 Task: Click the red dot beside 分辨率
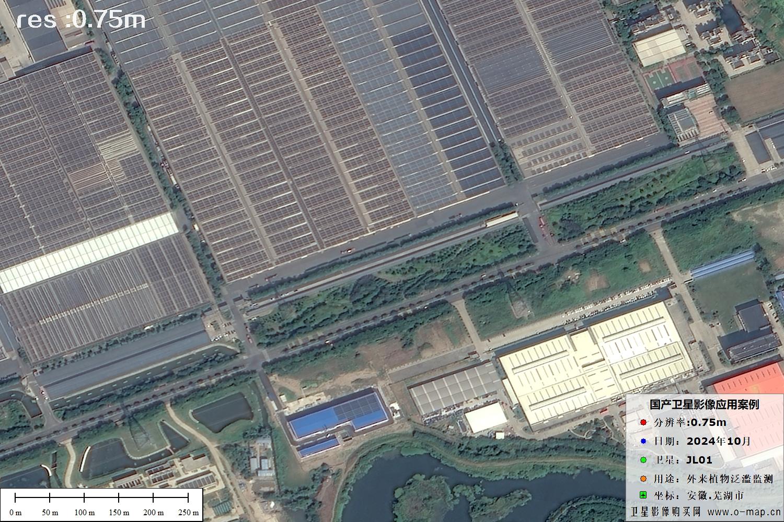tap(643, 422)
